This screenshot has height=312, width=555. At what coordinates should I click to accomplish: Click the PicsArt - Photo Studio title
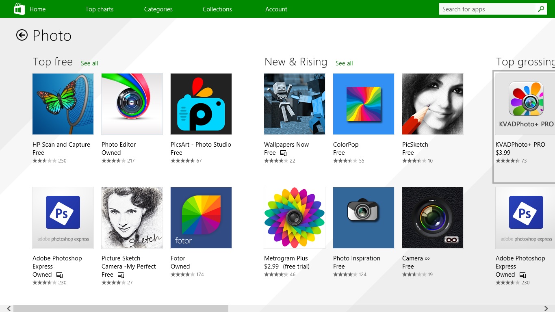(201, 145)
